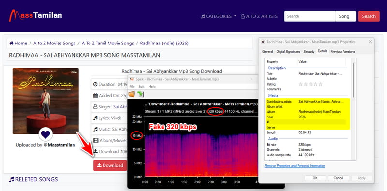The width and height of the screenshot is (387, 191).
Task: Open A to Z Movies Songs breadcrumb
Action: [x=54, y=43]
